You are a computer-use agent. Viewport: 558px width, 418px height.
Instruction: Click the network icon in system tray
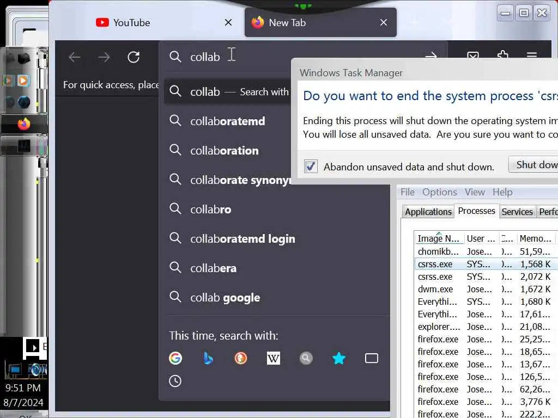click(x=15, y=370)
